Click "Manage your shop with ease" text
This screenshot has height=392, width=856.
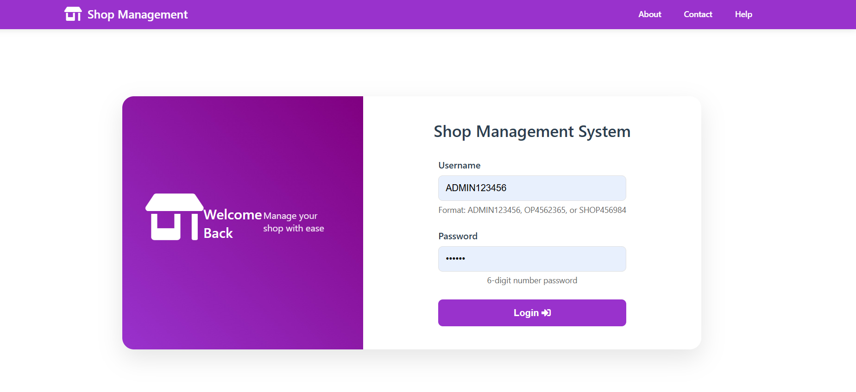coord(294,222)
